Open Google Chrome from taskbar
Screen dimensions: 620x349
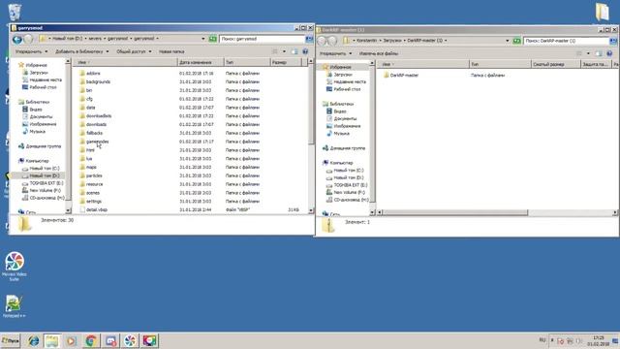pos(90,340)
